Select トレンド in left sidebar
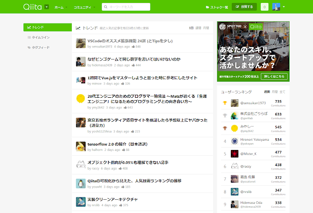The image size is (313, 213). click(x=47, y=27)
